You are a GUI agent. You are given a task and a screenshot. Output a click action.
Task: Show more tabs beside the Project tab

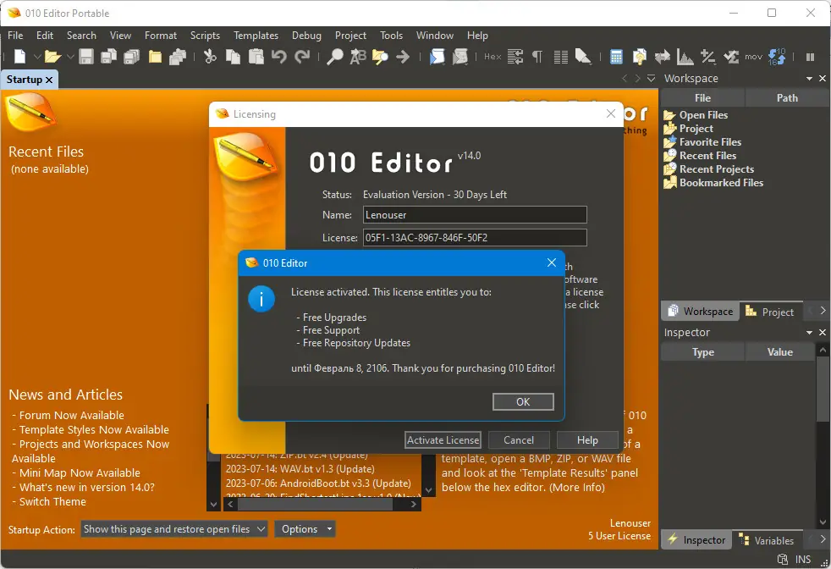click(x=823, y=311)
